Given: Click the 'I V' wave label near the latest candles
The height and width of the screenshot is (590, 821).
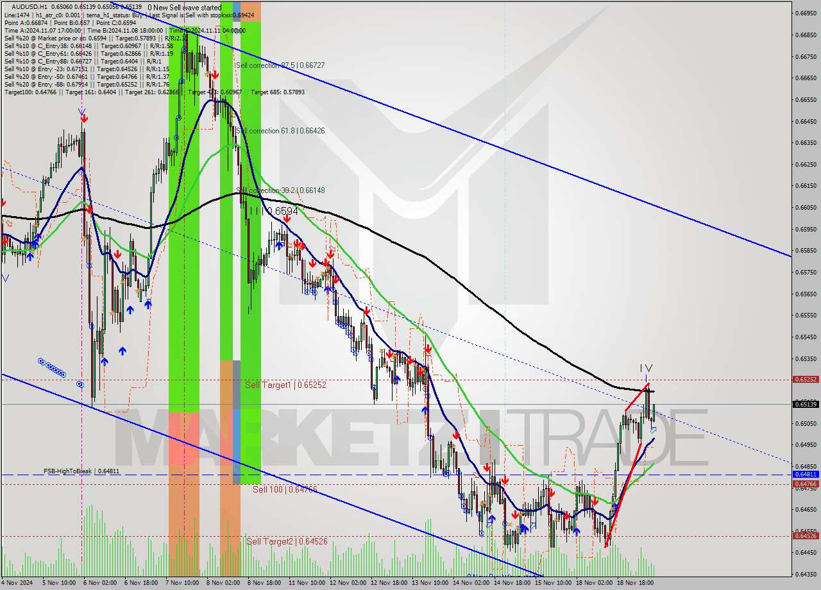Looking at the screenshot, I should click(646, 368).
